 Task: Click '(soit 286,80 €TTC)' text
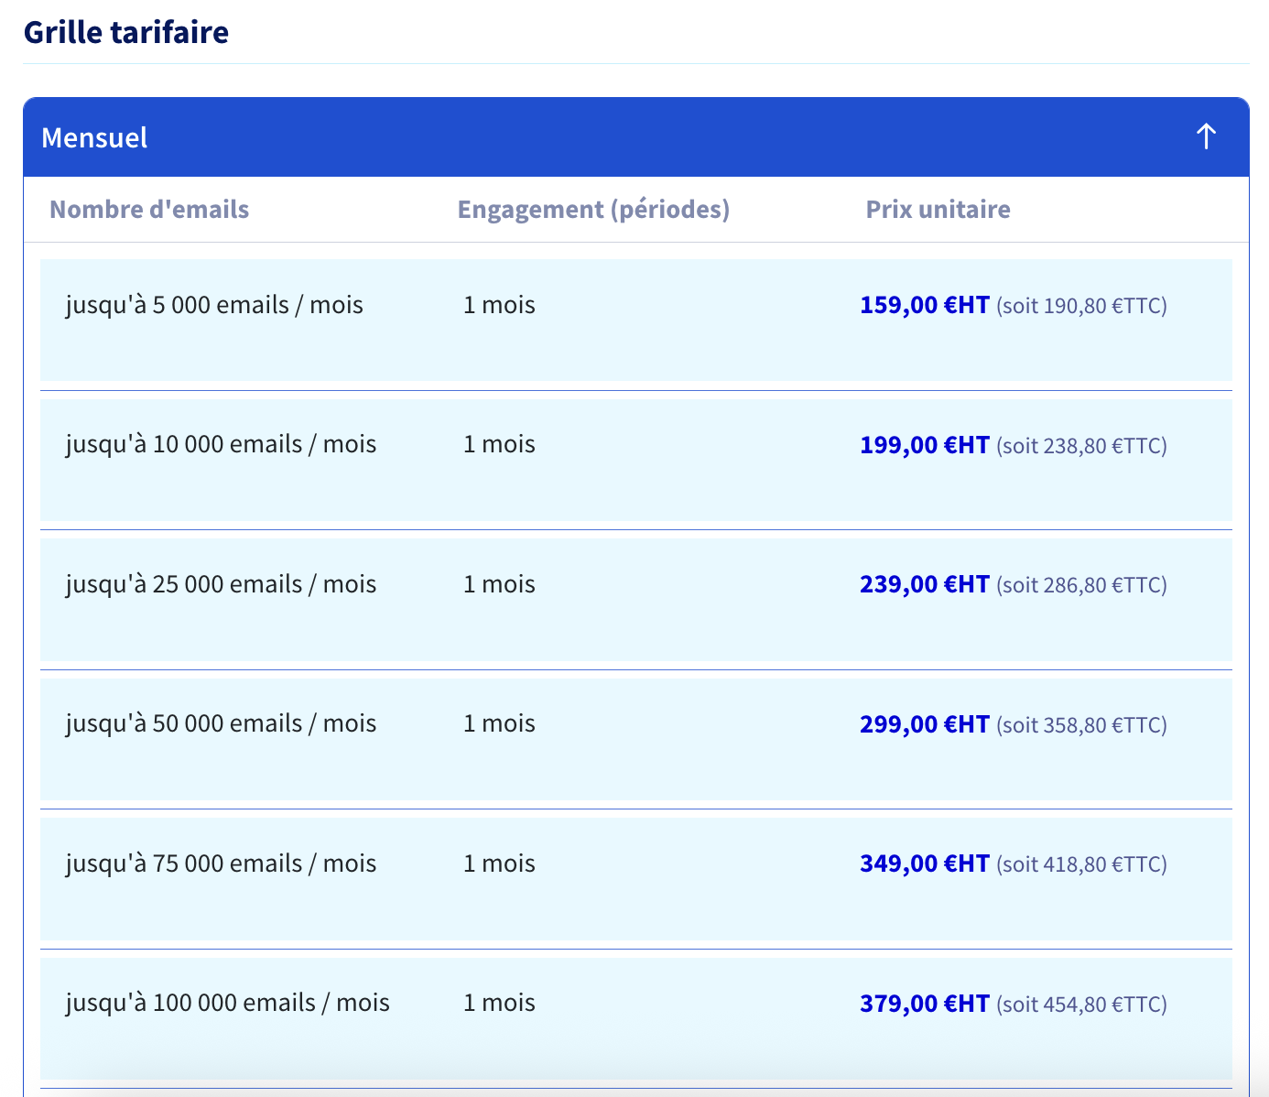(1082, 585)
